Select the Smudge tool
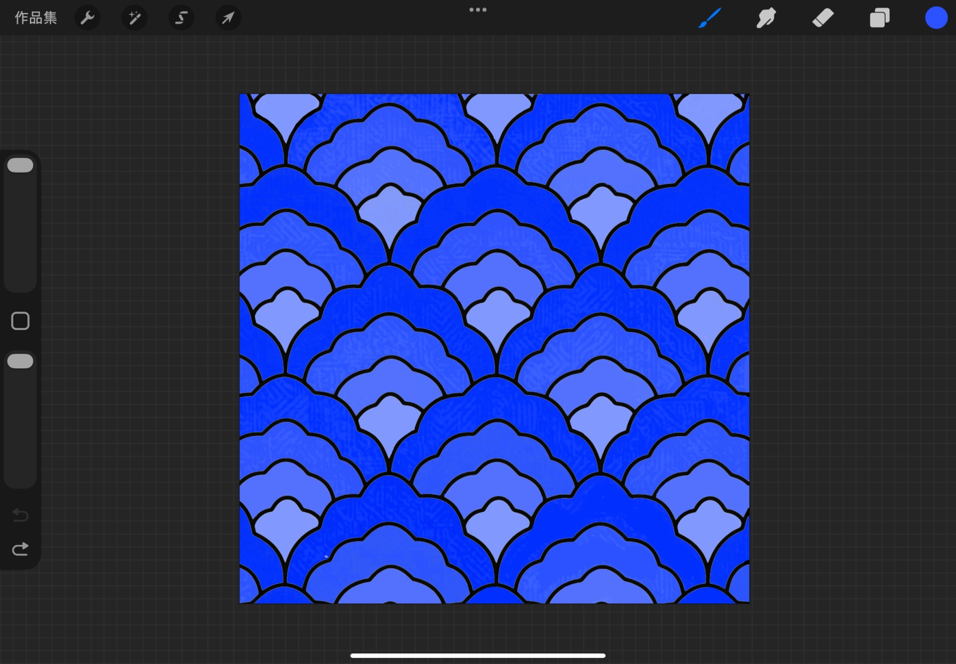The width and height of the screenshot is (956, 664). pyautogui.click(x=766, y=18)
